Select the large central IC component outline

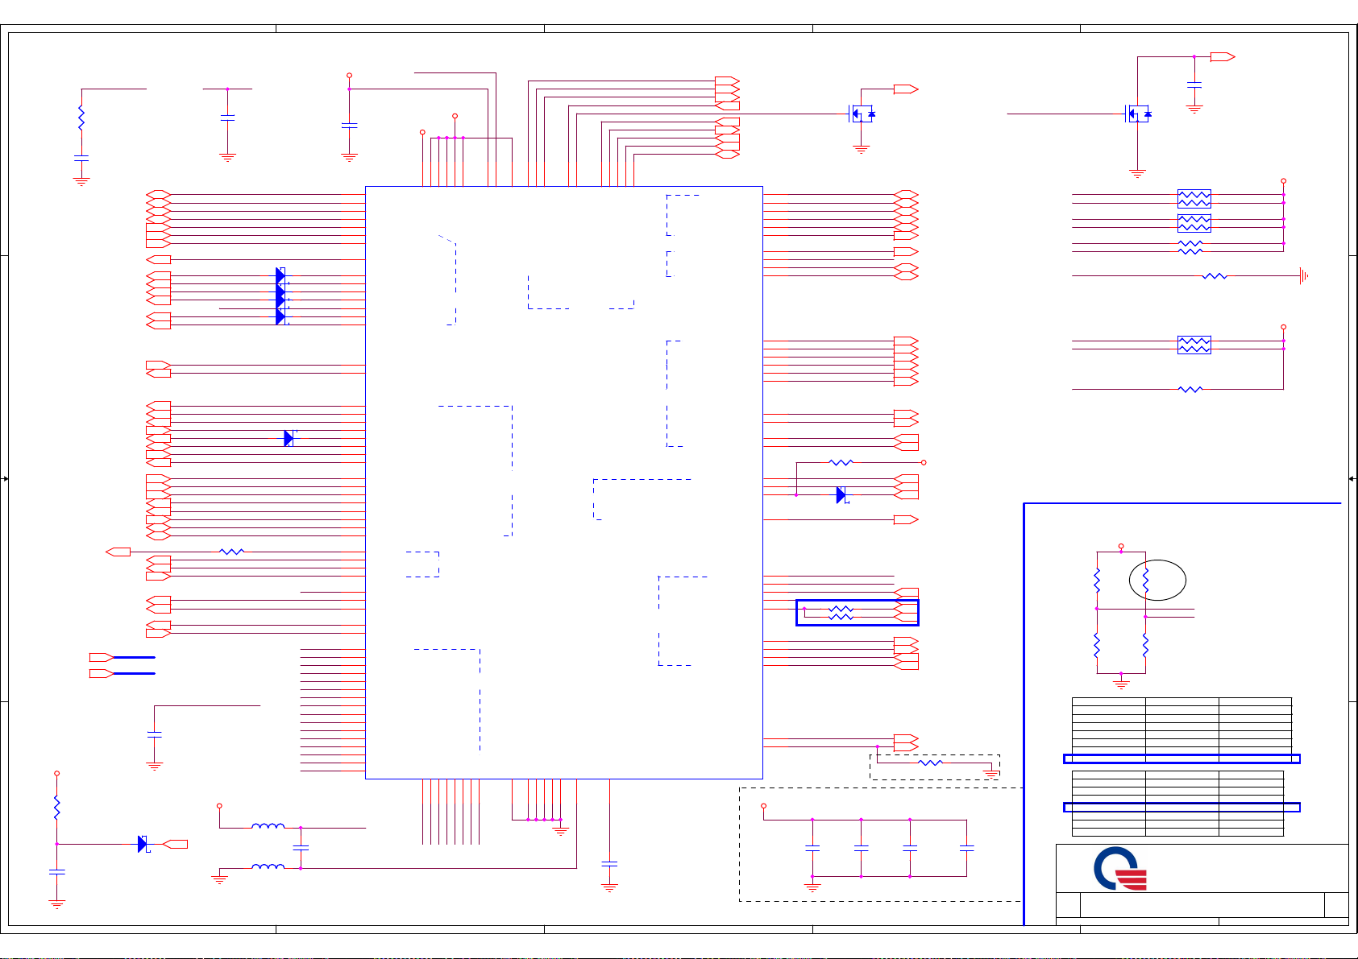point(564,482)
